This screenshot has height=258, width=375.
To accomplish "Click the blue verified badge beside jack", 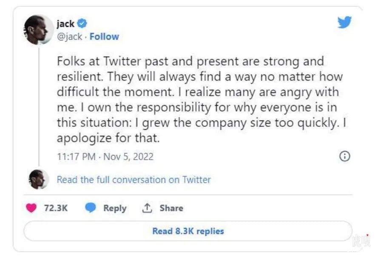I will click(x=83, y=24).
